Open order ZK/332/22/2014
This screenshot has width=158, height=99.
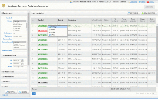[43, 68]
